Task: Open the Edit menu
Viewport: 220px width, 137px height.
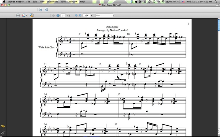Action: tap(35, 2)
